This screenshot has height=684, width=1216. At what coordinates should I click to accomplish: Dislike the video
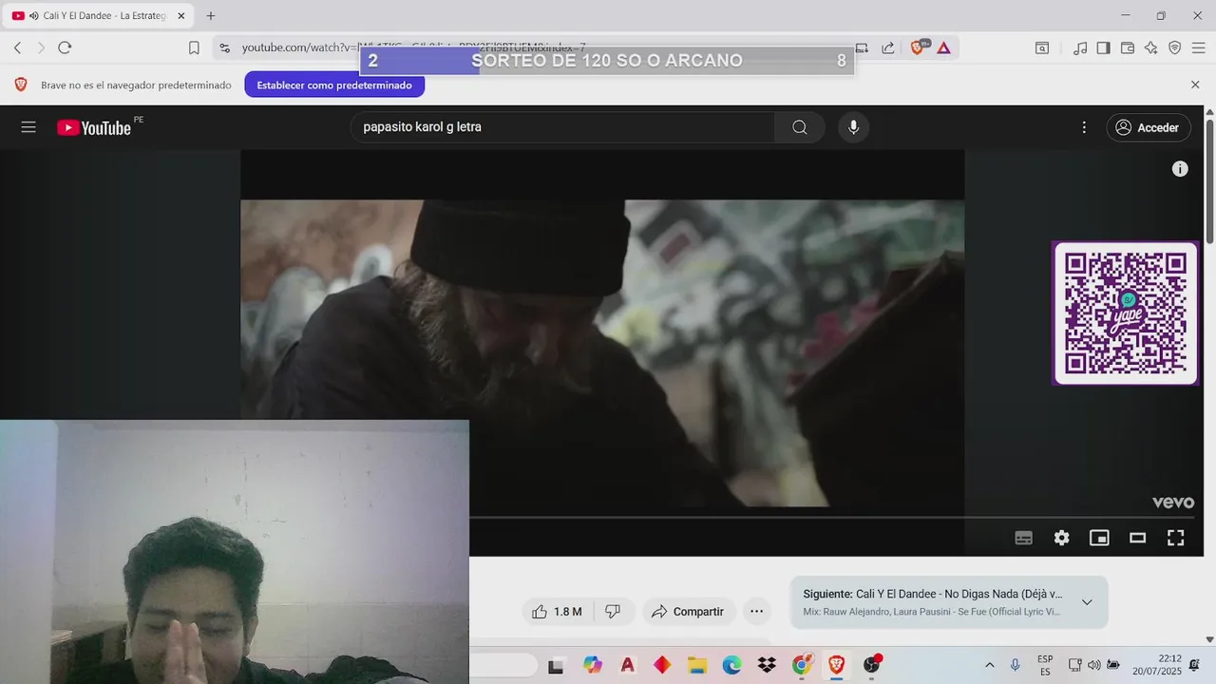pos(613,612)
